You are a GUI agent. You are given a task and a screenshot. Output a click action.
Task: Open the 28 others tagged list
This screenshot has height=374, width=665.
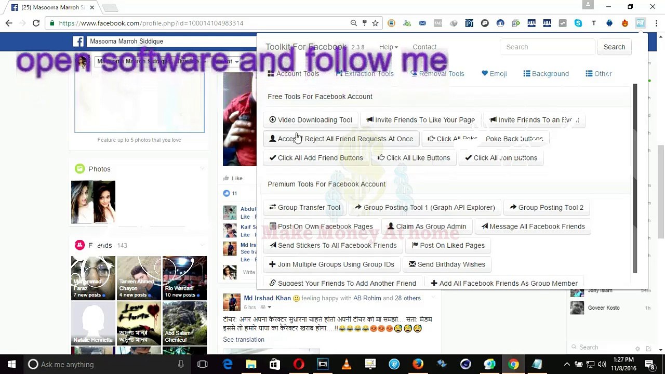click(408, 298)
